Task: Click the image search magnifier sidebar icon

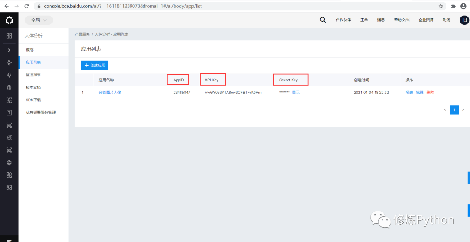Action: [9, 138]
